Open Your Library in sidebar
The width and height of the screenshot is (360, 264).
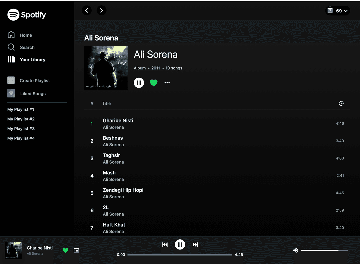pos(32,60)
